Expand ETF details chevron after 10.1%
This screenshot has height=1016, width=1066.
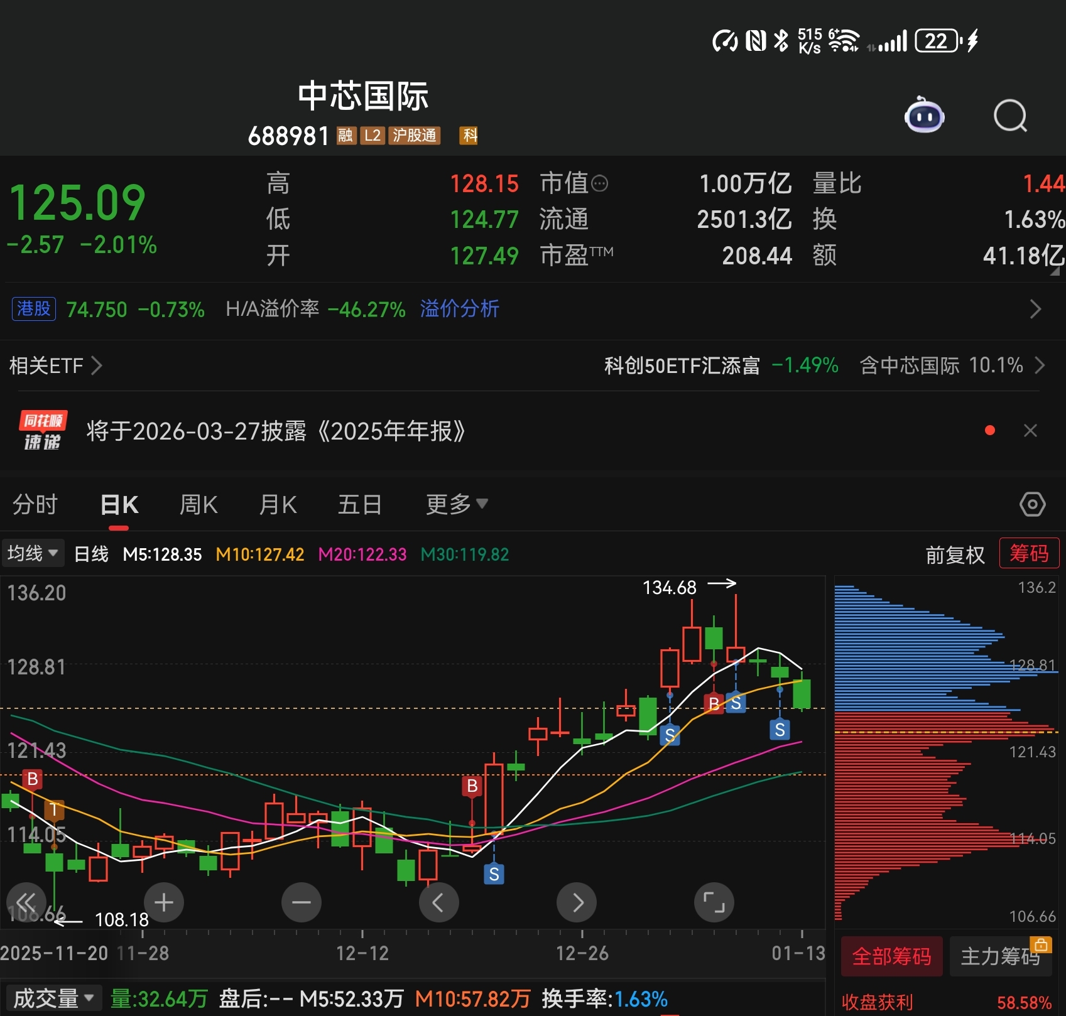coord(1040,365)
